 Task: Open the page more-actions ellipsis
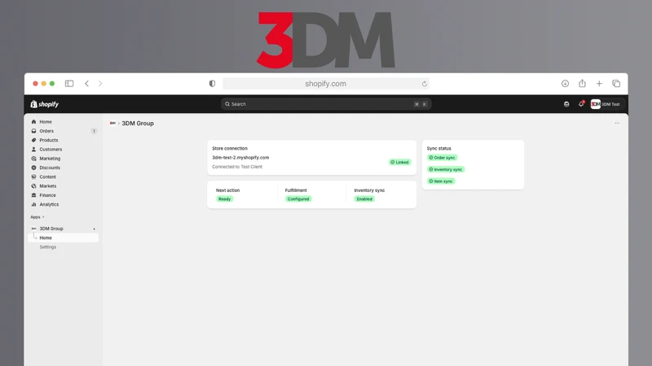coord(617,124)
